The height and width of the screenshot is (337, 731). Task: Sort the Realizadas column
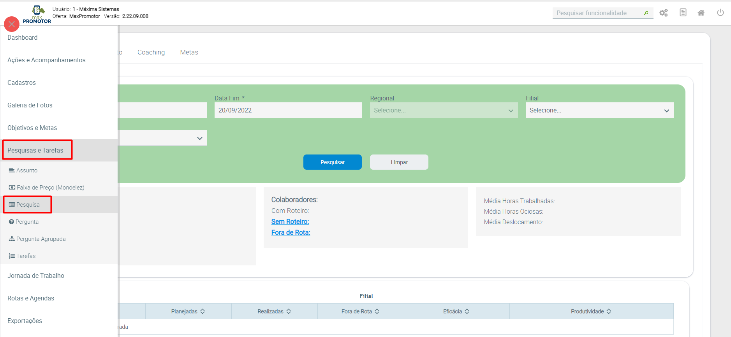[289, 311]
